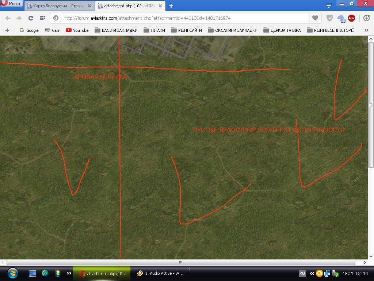Open the network monitors tray icon
The height and width of the screenshot is (281, 374).
click(327, 273)
